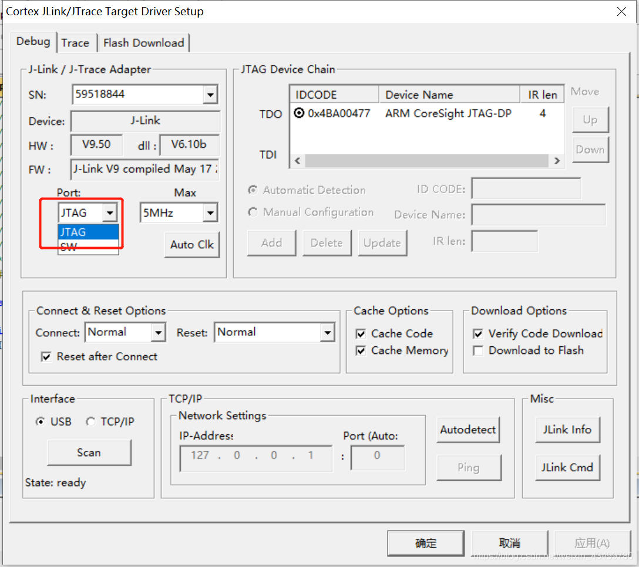Click the Autodetect button
Viewport: 639px width, 567px height.
click(468, 430)
